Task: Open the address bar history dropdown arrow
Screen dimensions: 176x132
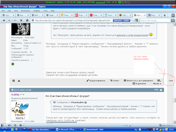Action: 131,20
